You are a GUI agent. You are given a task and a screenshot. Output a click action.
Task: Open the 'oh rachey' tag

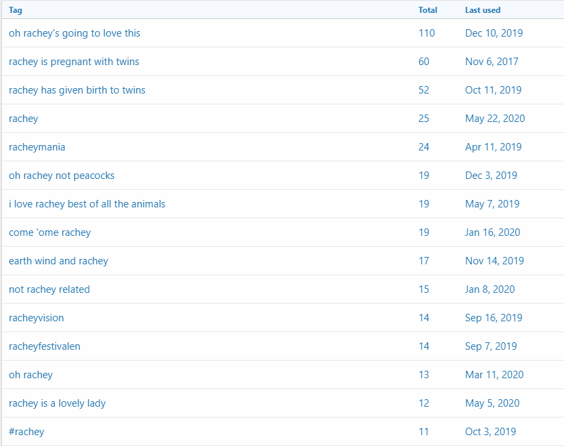30,374
